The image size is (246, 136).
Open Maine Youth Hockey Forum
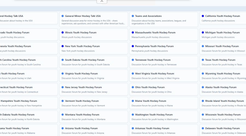pyautogui.click(x=150, y=101)
